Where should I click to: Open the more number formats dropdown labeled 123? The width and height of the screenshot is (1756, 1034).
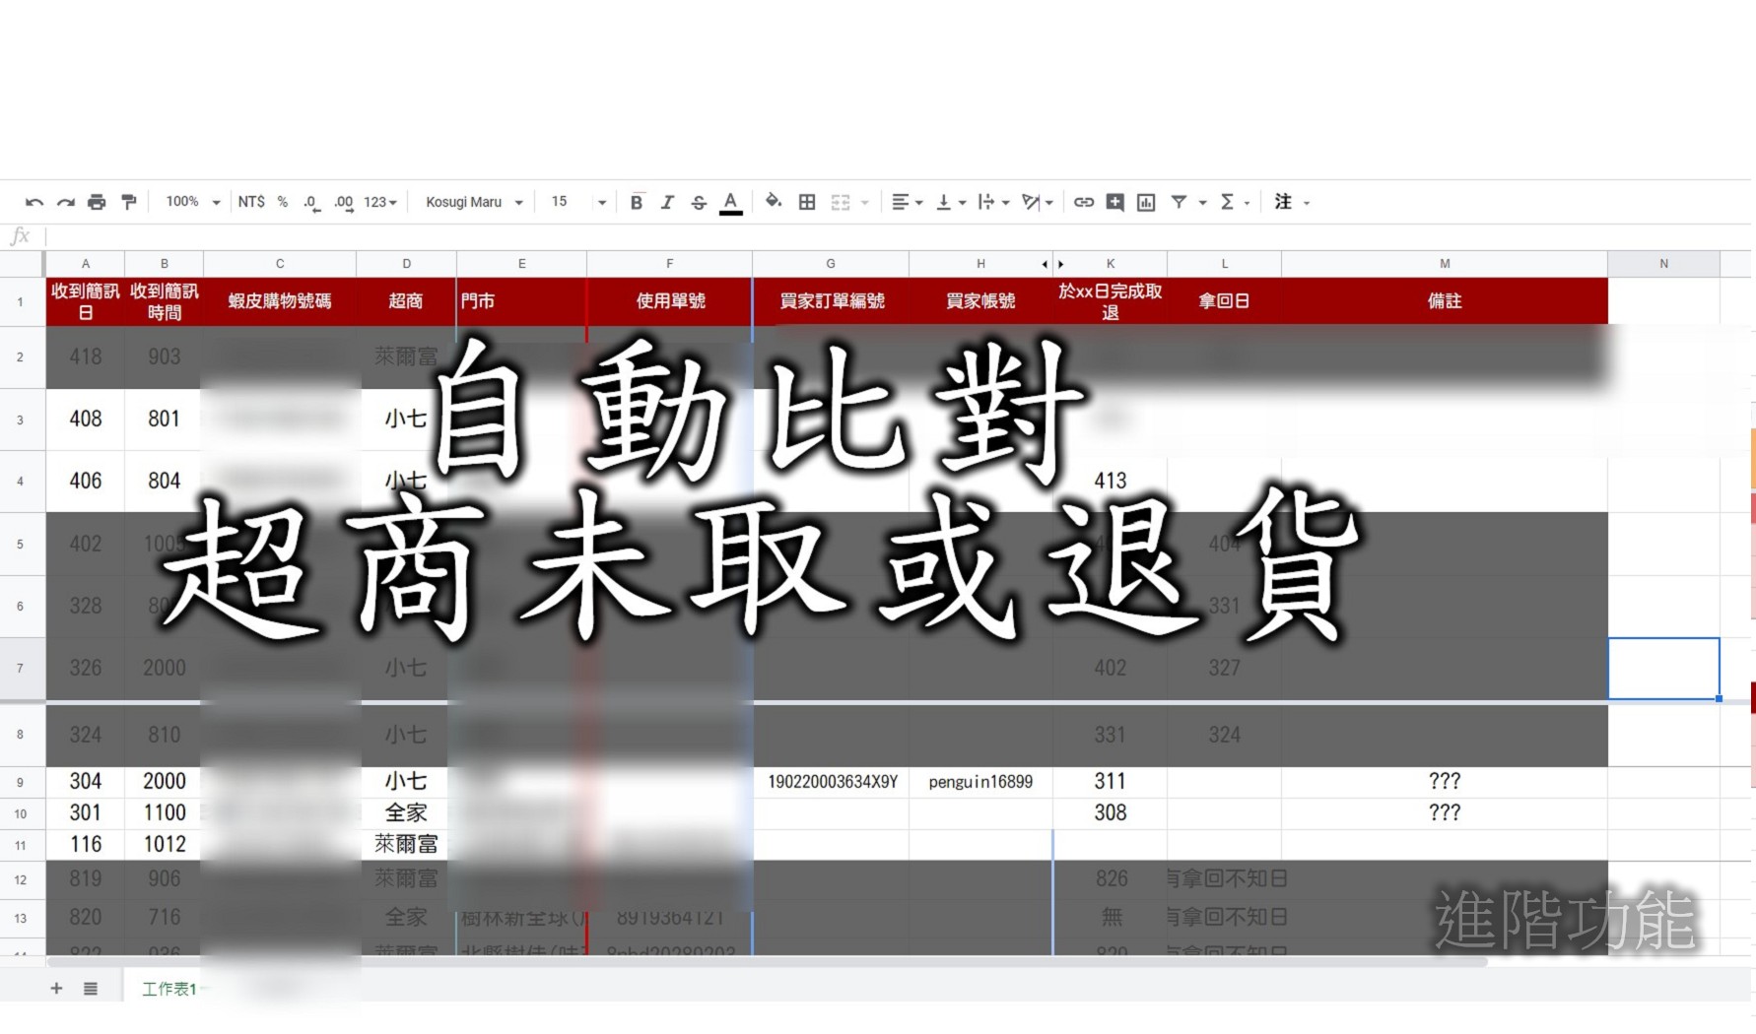[x=378, y=201]
